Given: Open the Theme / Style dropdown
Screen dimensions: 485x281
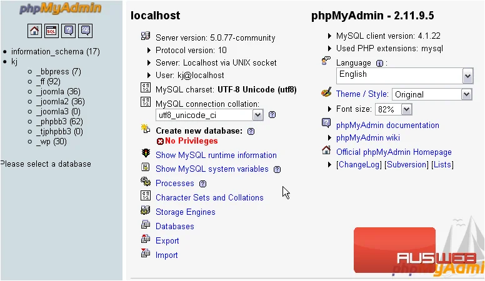Looking at the screenshot, I should pyautogui.click(x=432, y=94).
